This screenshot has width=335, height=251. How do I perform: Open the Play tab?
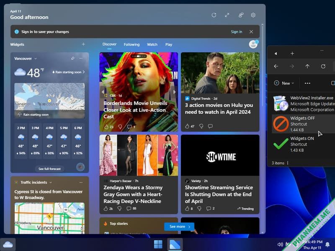click(x=169, y=44)
